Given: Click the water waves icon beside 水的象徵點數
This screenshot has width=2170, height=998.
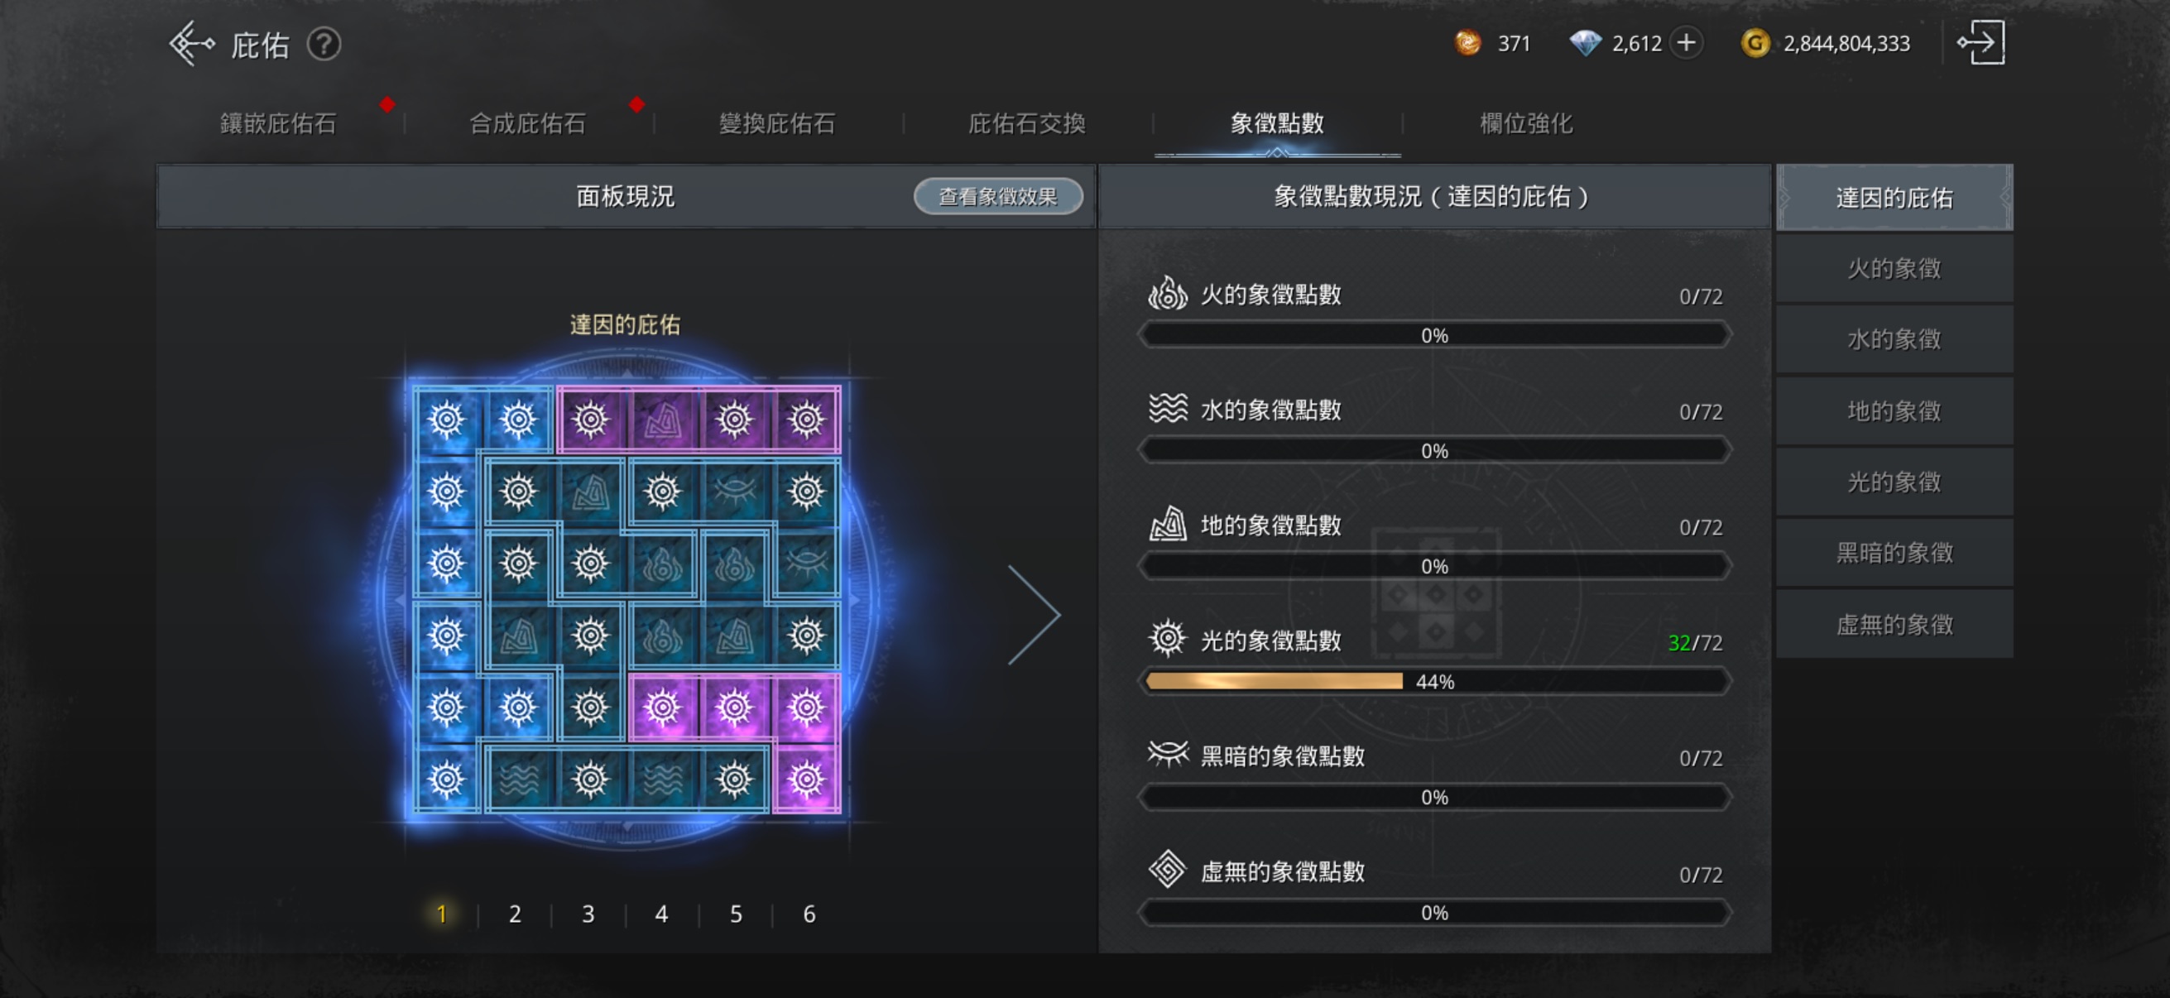Looking at the screenshot, I should click(x=1168, y=410).
